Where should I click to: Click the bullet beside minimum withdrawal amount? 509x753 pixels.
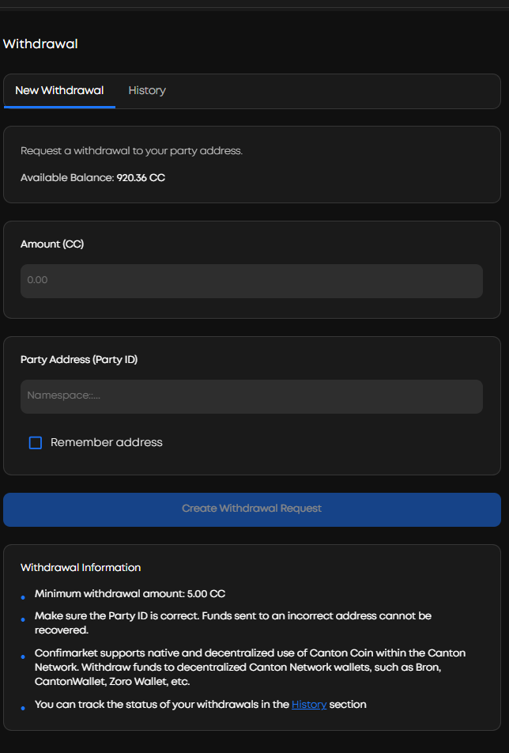(23, 598)
